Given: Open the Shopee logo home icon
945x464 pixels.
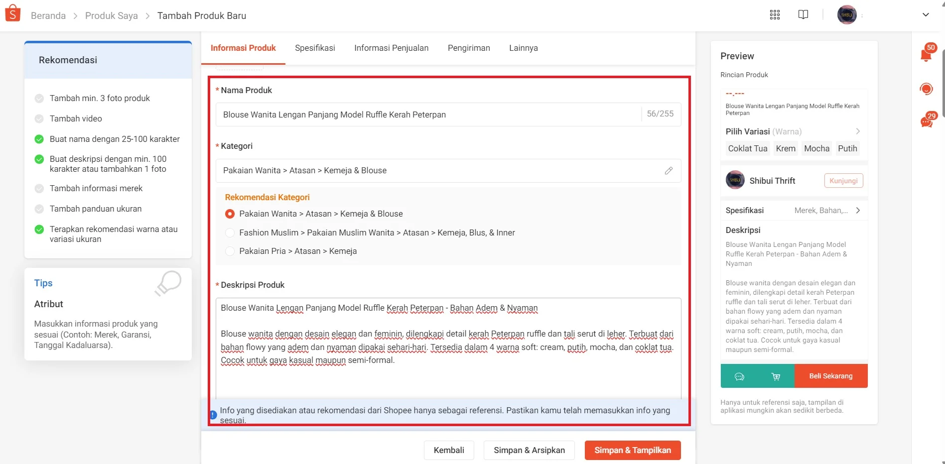Looking at the screenshot, I should pos(12,12).
